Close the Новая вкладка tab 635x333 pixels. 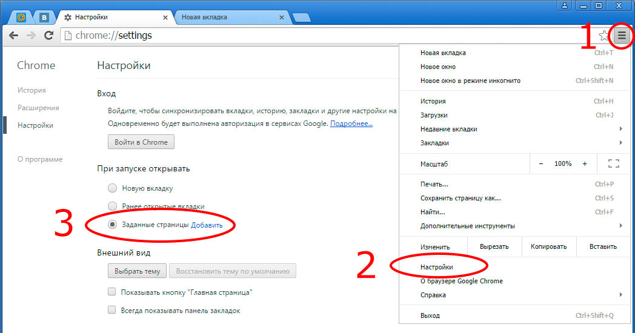click(x=282, y=18)
